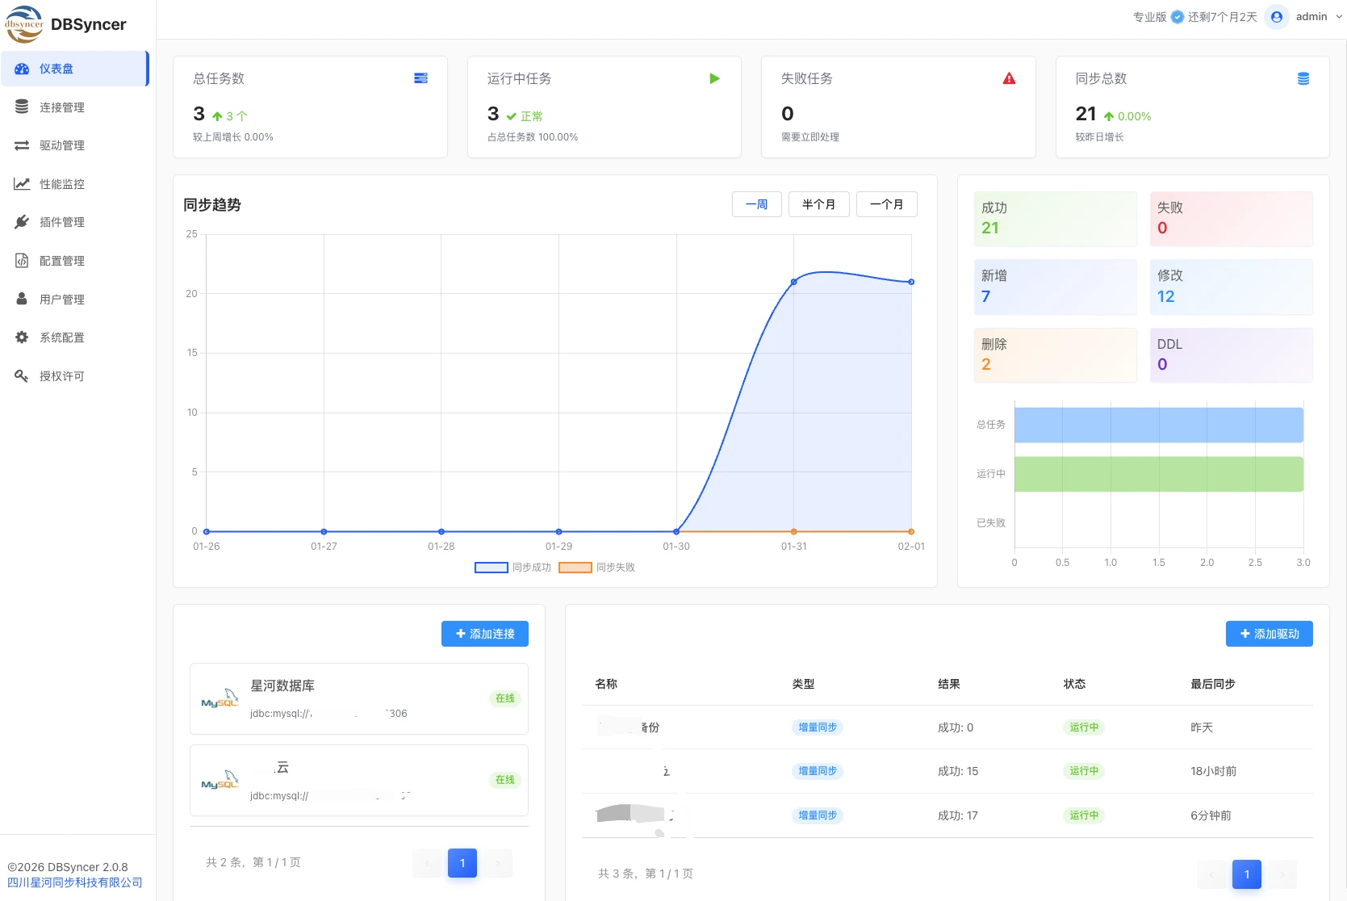Click the 添加连接 button
The image size is (1347, 901).
point(485,634)
